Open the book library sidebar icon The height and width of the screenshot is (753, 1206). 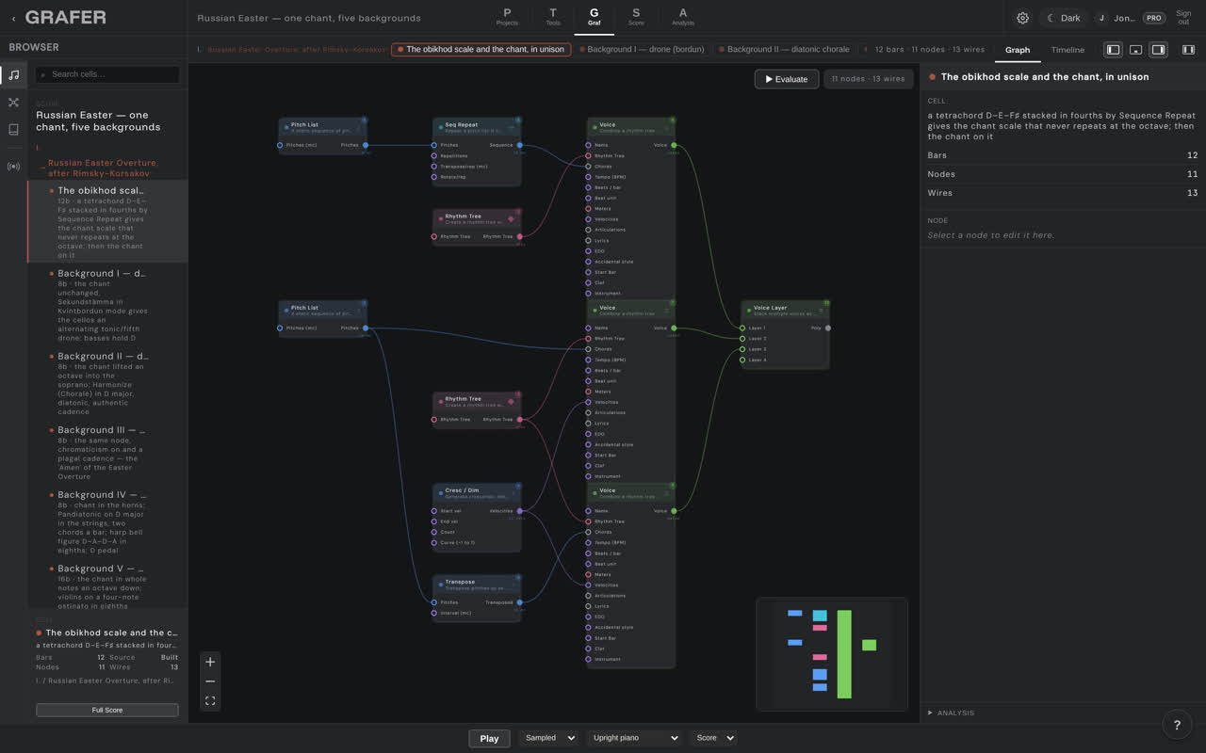(x=13, y=129)
